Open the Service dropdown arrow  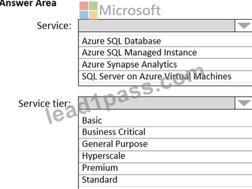244,25
